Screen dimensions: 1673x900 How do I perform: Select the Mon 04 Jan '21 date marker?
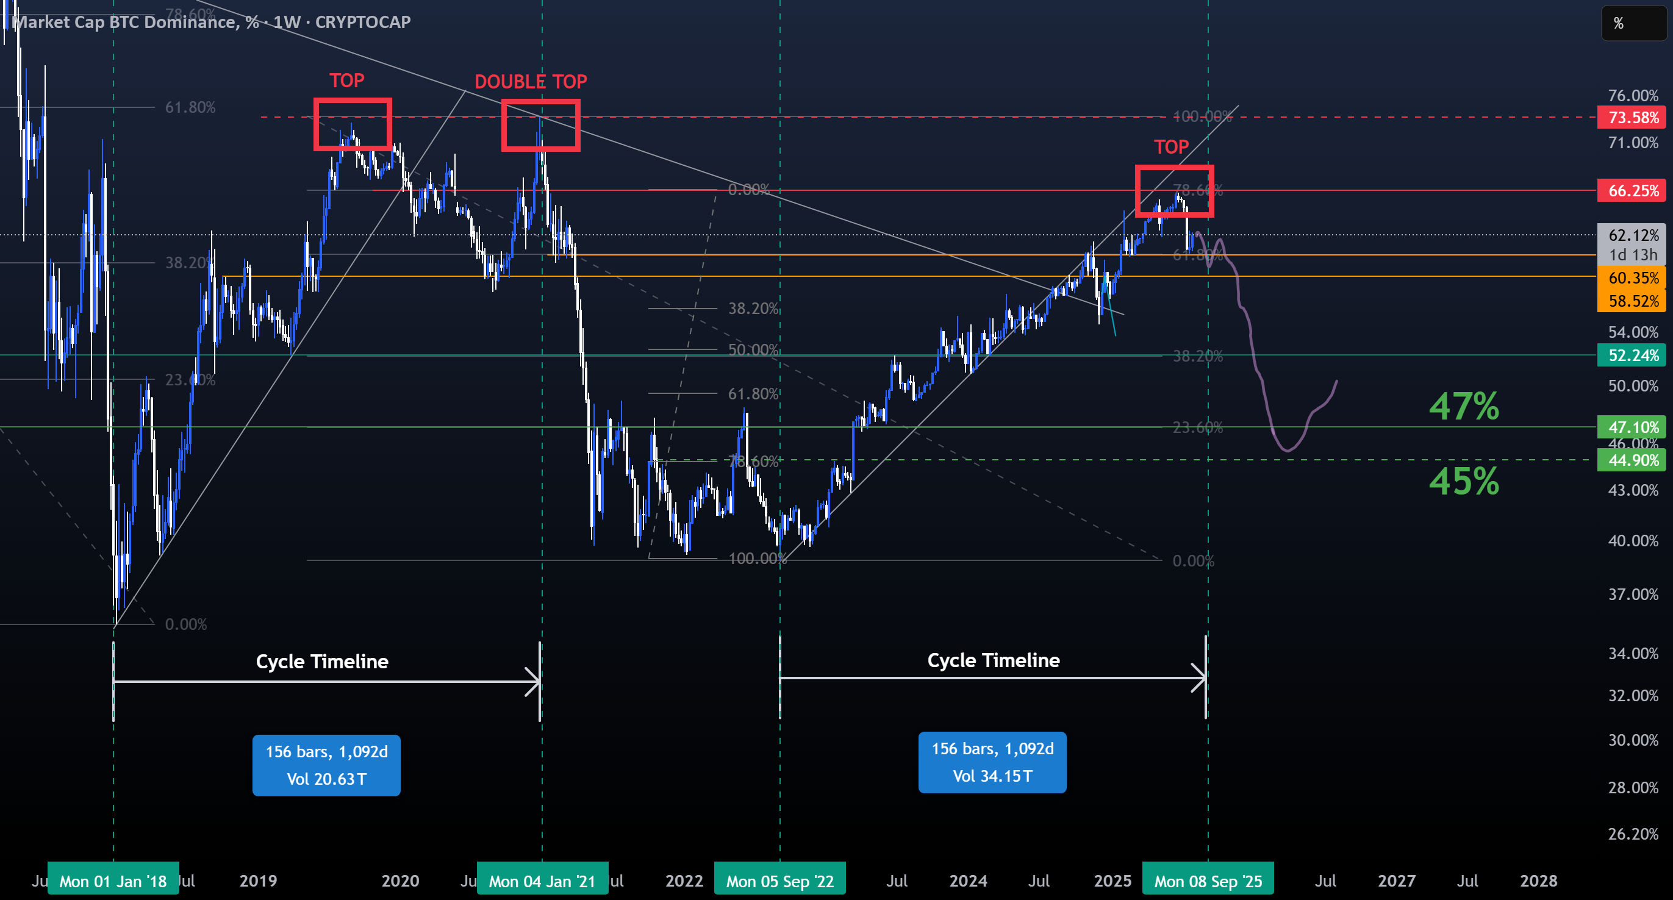pyautogui.click(x=542, y=881)
